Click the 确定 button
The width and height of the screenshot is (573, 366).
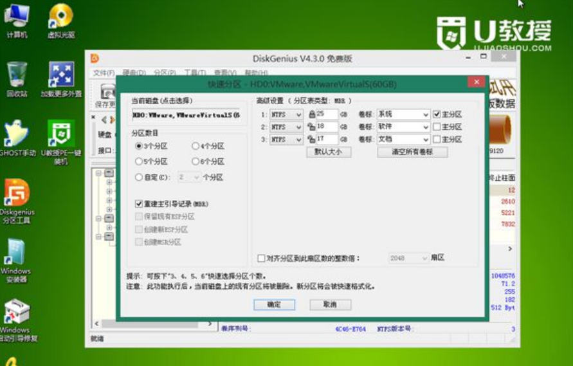(274, 305)
